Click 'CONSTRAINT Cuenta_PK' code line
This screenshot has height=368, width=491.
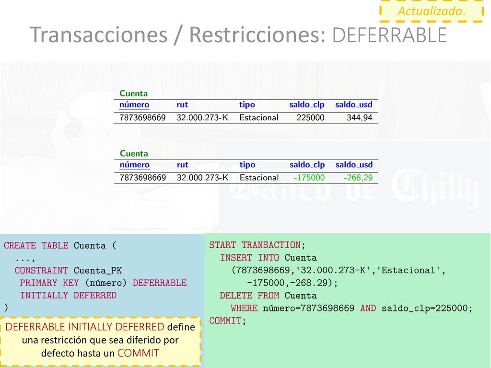68,270
